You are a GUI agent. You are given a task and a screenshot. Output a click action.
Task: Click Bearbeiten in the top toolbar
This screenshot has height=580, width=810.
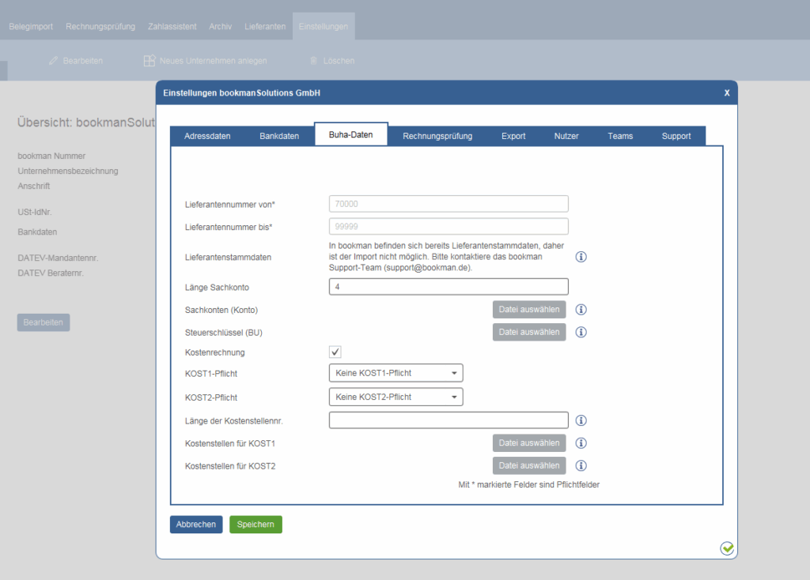[82, 61]
